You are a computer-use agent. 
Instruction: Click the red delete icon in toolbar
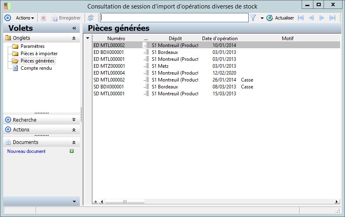[x=43, y=18]
